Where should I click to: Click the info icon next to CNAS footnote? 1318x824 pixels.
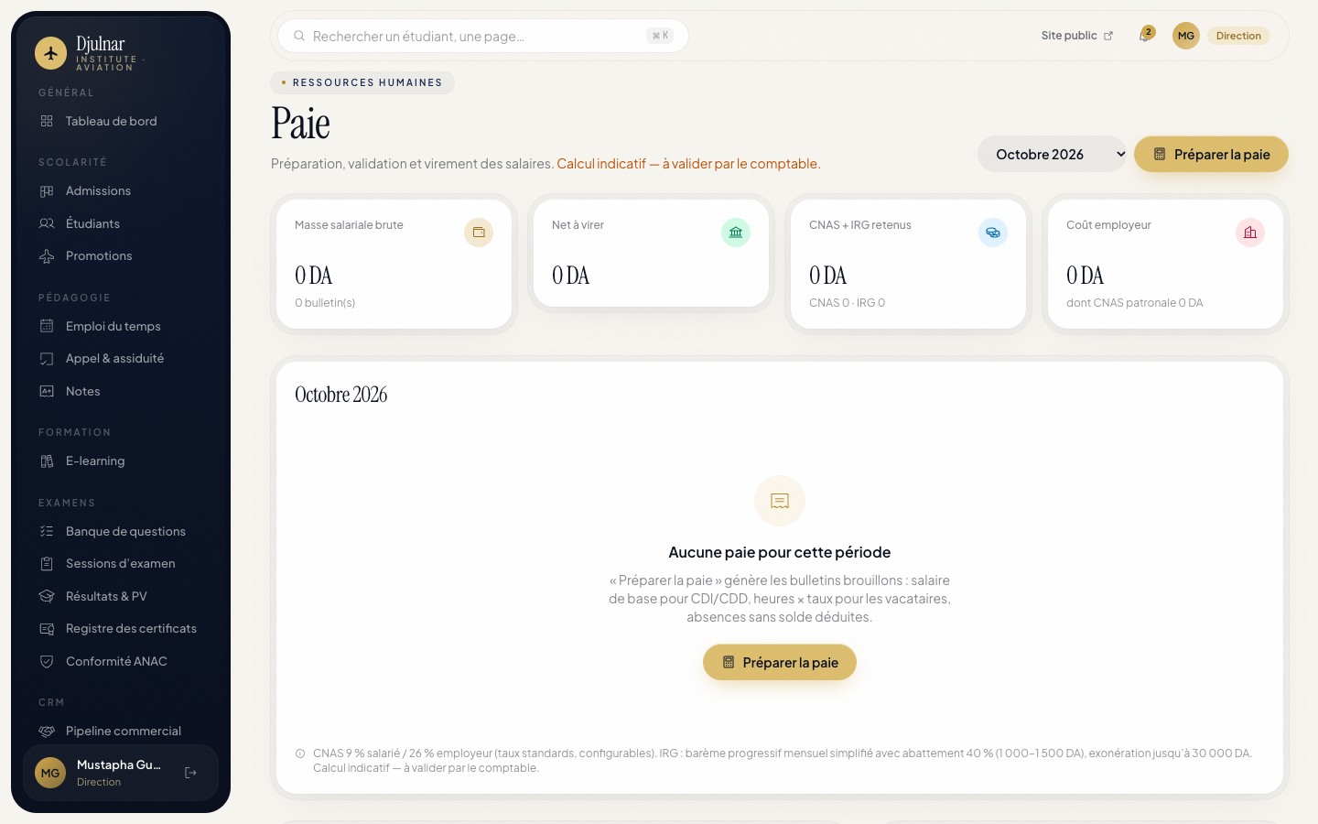(x=300, y=754)
